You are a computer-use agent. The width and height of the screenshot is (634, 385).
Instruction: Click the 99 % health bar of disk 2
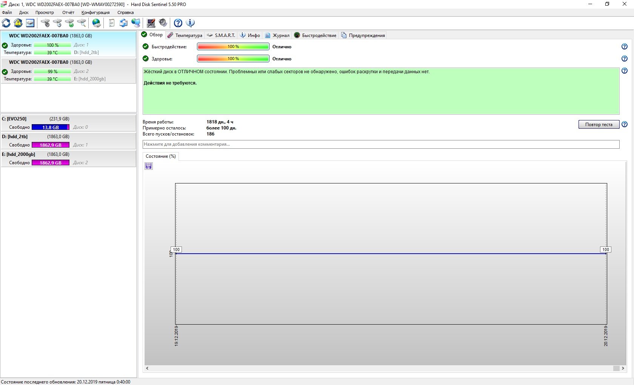click(x=52, y=71)
